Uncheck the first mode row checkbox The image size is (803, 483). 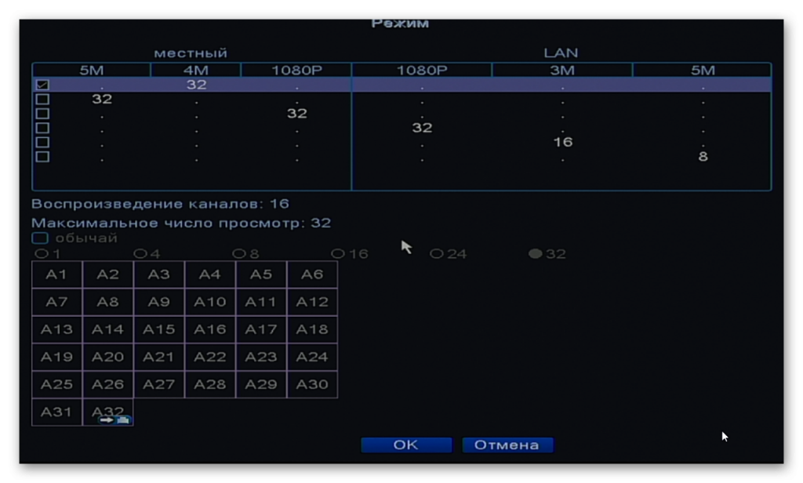(42, 85)
